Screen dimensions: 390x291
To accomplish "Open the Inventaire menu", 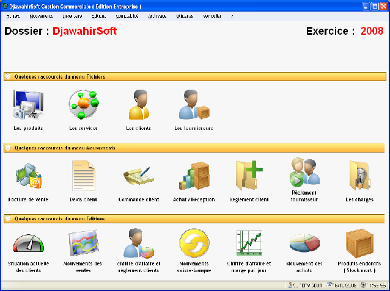I will [72, 16].
